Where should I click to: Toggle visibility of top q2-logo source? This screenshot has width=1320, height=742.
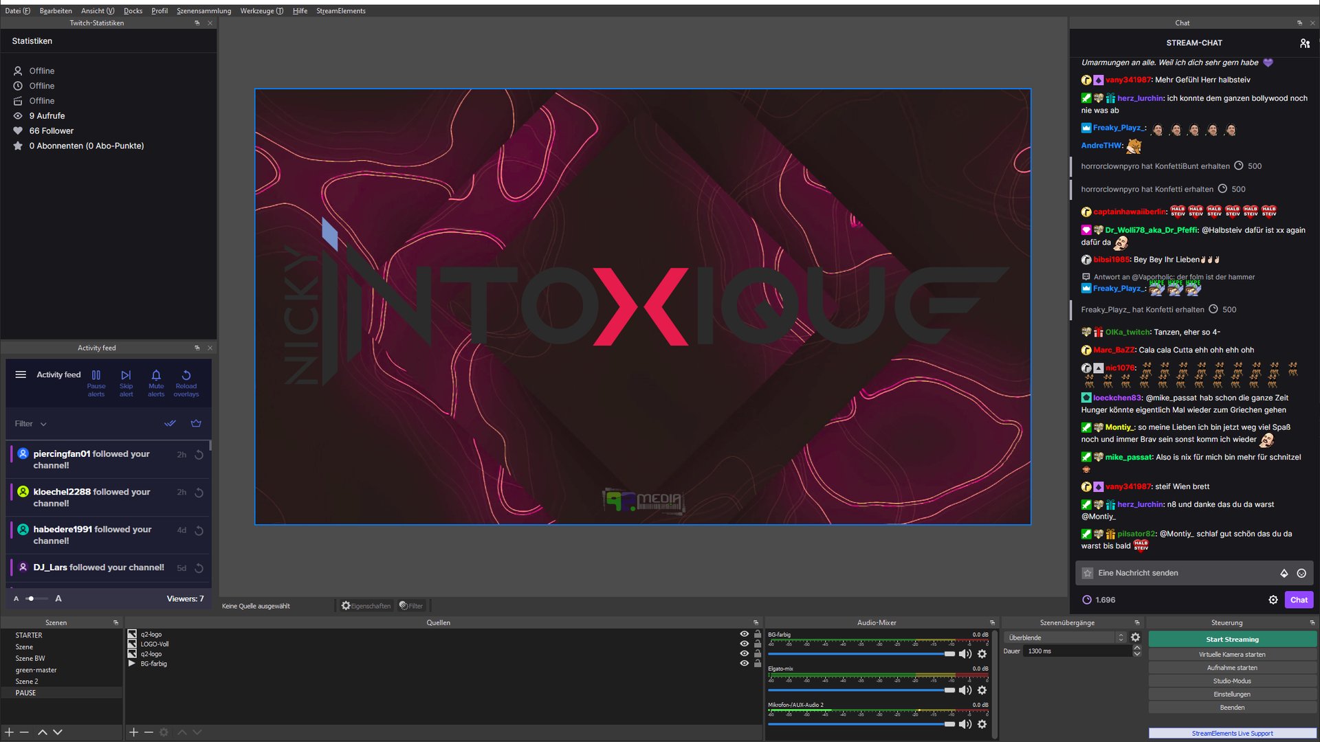click(x=744, y=634)
